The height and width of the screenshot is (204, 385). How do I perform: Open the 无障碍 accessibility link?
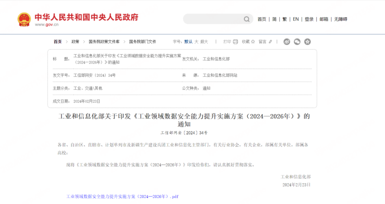click(x=340, y=19)
